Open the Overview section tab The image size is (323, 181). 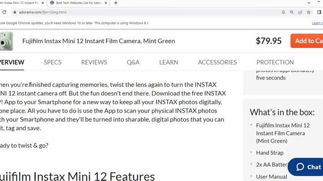(12, 62)
